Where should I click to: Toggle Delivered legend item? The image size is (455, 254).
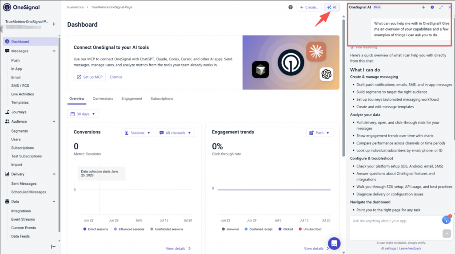[x=230, y=229]
